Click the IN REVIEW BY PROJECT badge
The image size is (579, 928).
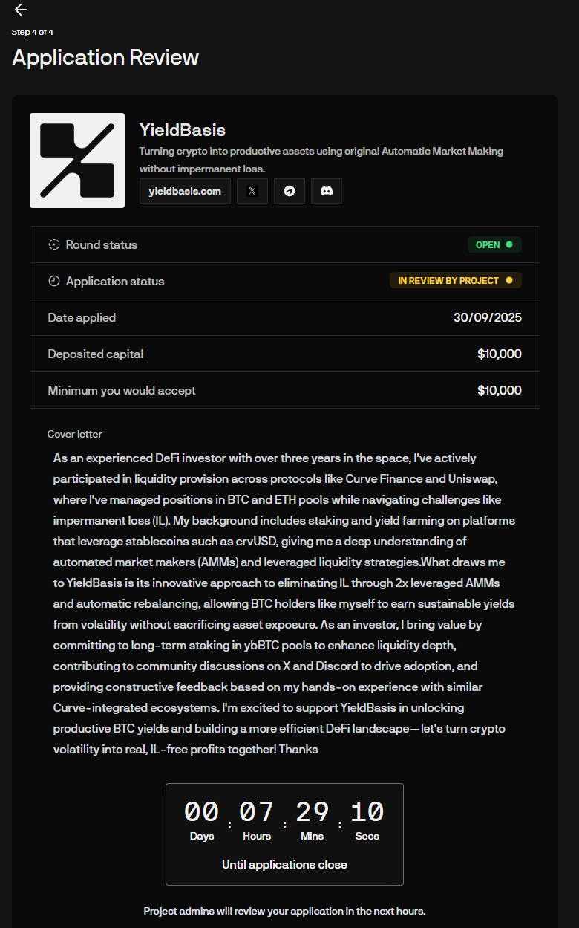pyautogui.click(x=455, y=281)
